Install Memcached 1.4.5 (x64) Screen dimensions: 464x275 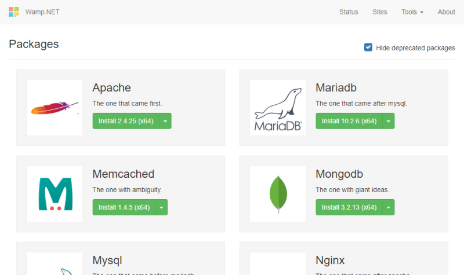pos(124,207)
